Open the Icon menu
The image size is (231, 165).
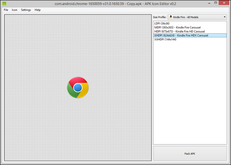[x=15, y=10]
